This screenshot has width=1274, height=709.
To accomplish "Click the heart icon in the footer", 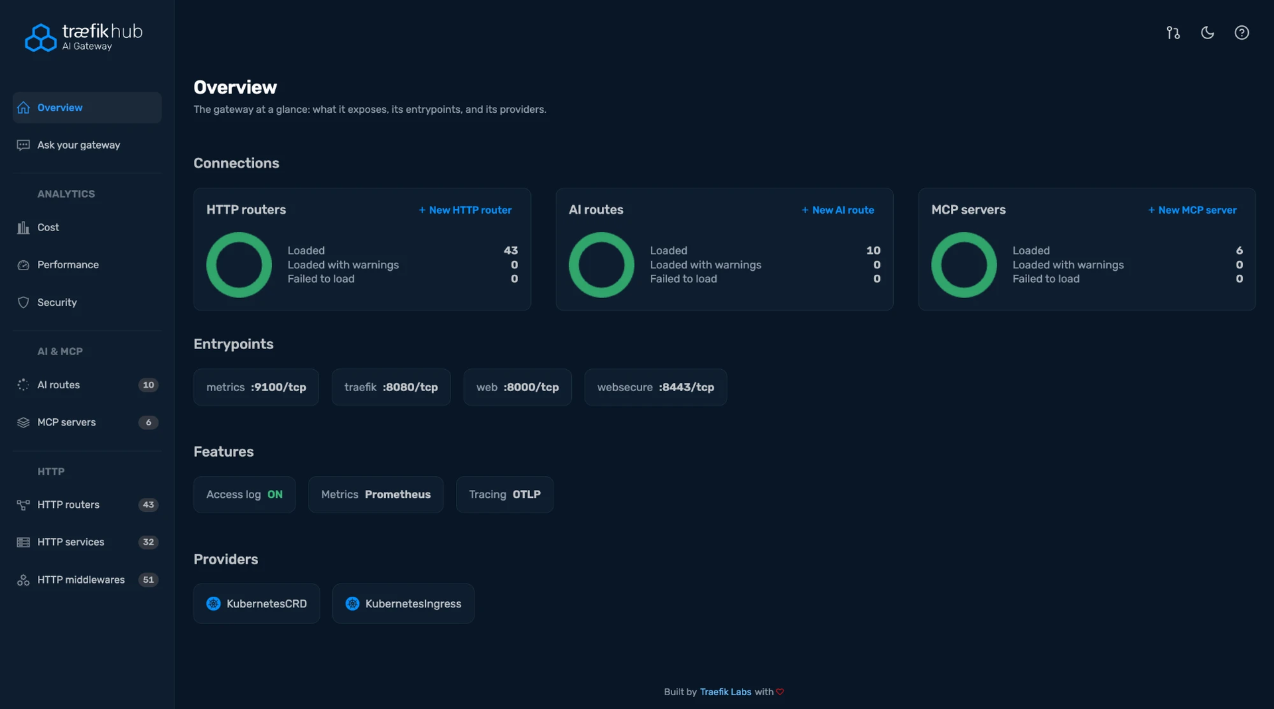I will [x=780, y=692].
